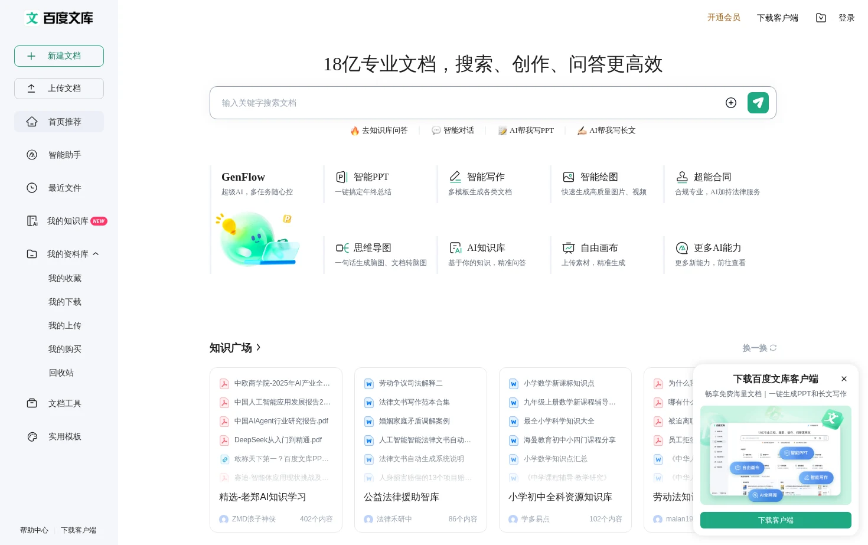Click the AI帮我写PPT shortcut
Viewport: 868px width, 545px height.
click(526, 130)
